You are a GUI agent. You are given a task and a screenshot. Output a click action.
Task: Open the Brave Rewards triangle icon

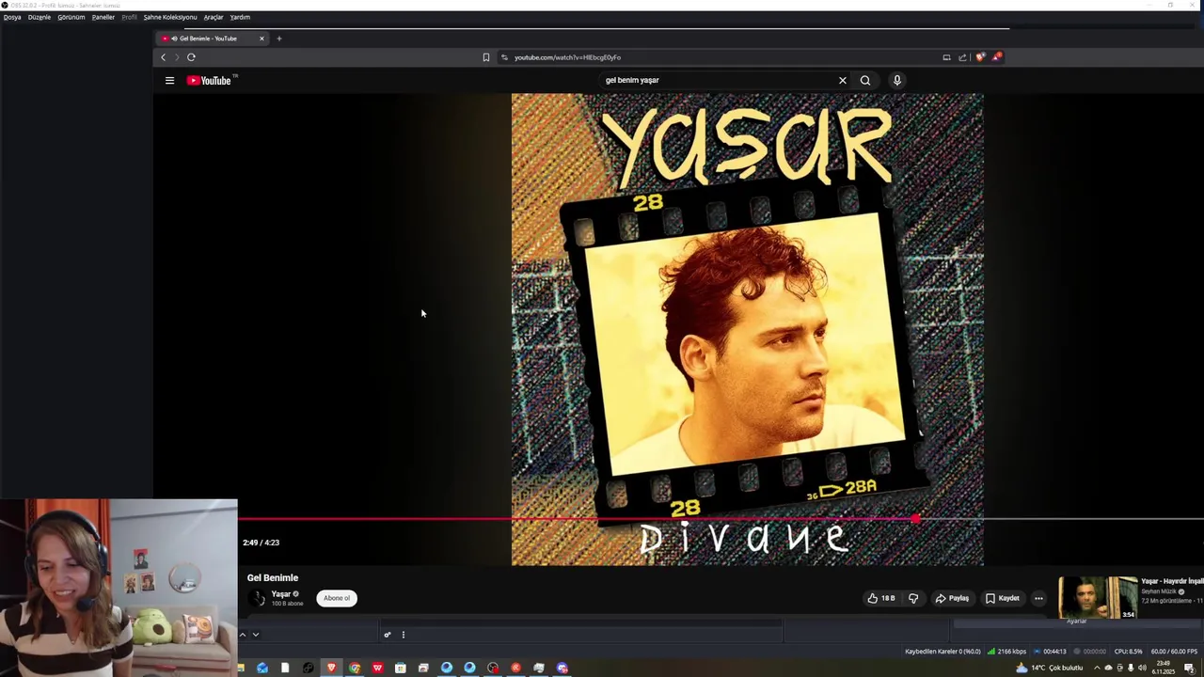pos(996,57)
